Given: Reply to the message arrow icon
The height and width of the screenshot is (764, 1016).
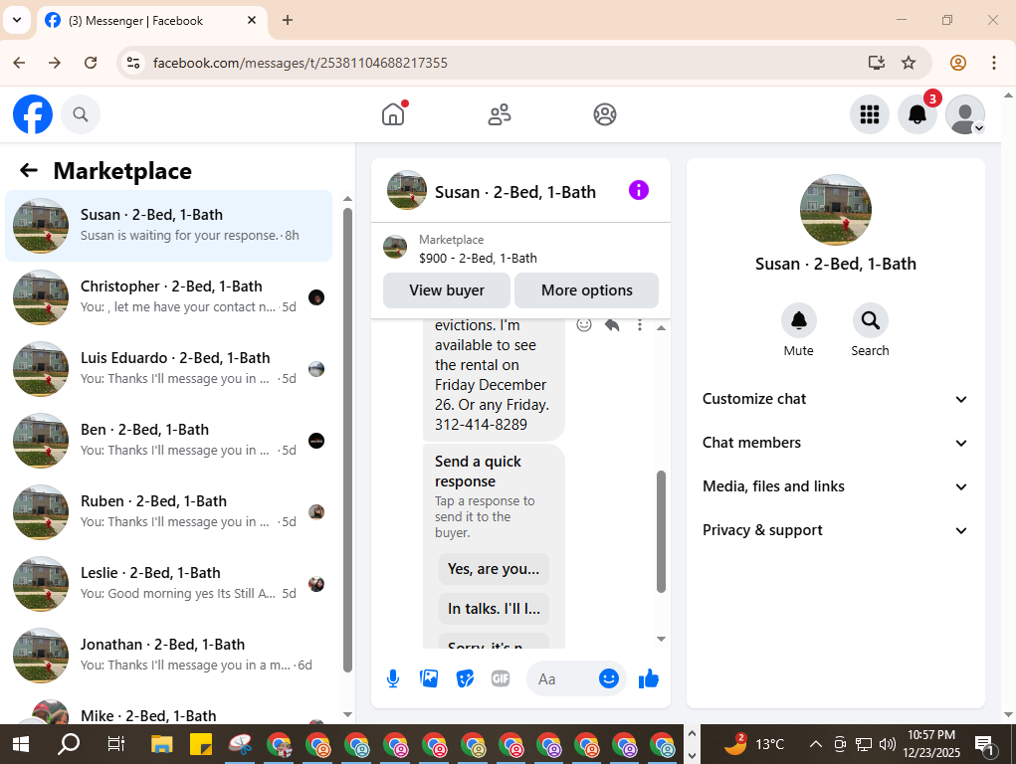Looking at the screenshot, I should tap(612, 324).
